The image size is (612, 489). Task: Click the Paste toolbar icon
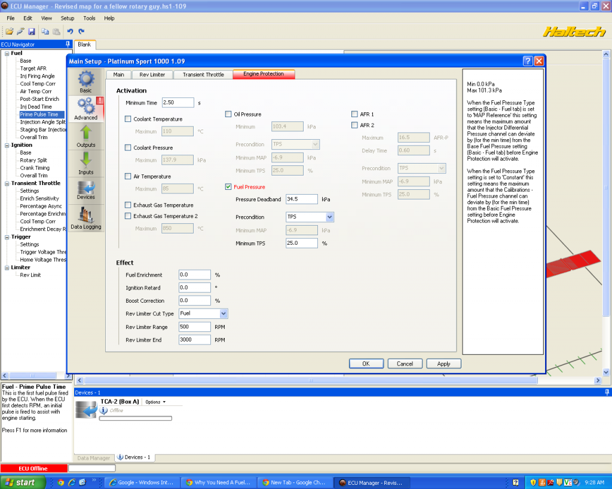click(57, 32)
